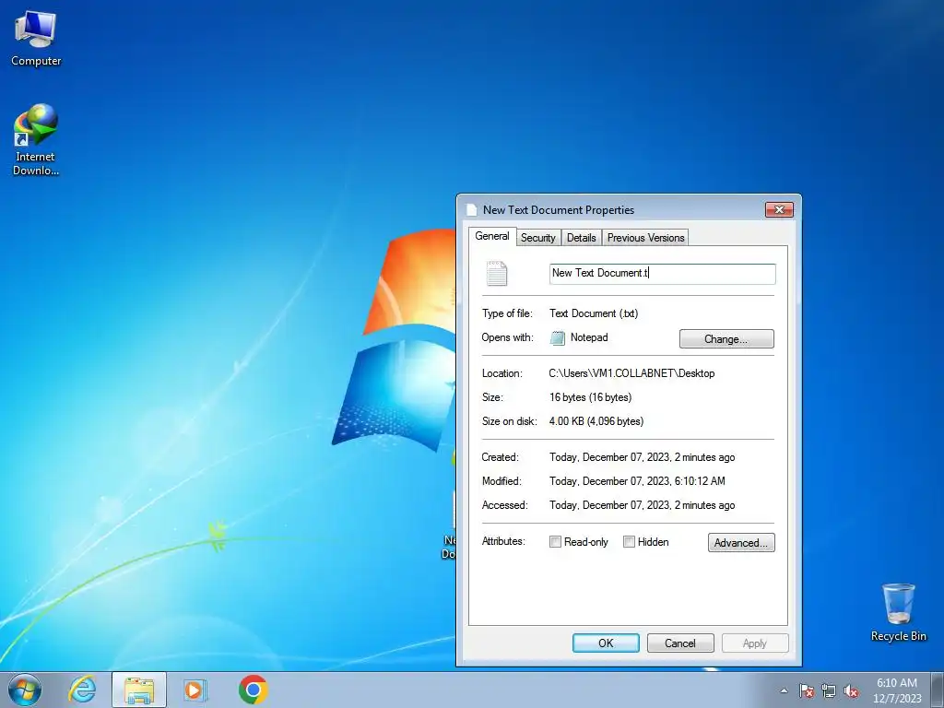944x708 pixels.
Task: Click the Text Document (.txt) type text
Action: coord(594,313)
